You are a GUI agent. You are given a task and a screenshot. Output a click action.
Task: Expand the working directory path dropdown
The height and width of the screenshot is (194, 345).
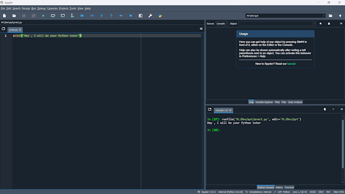tap(324, 16)
